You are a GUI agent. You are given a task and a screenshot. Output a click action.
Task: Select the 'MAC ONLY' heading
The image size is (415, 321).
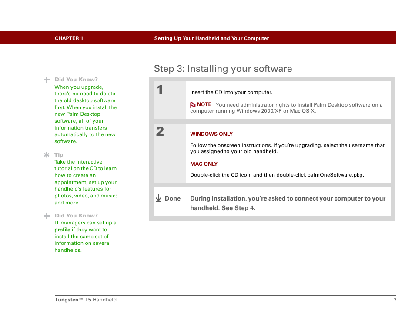tap(204, 164)
